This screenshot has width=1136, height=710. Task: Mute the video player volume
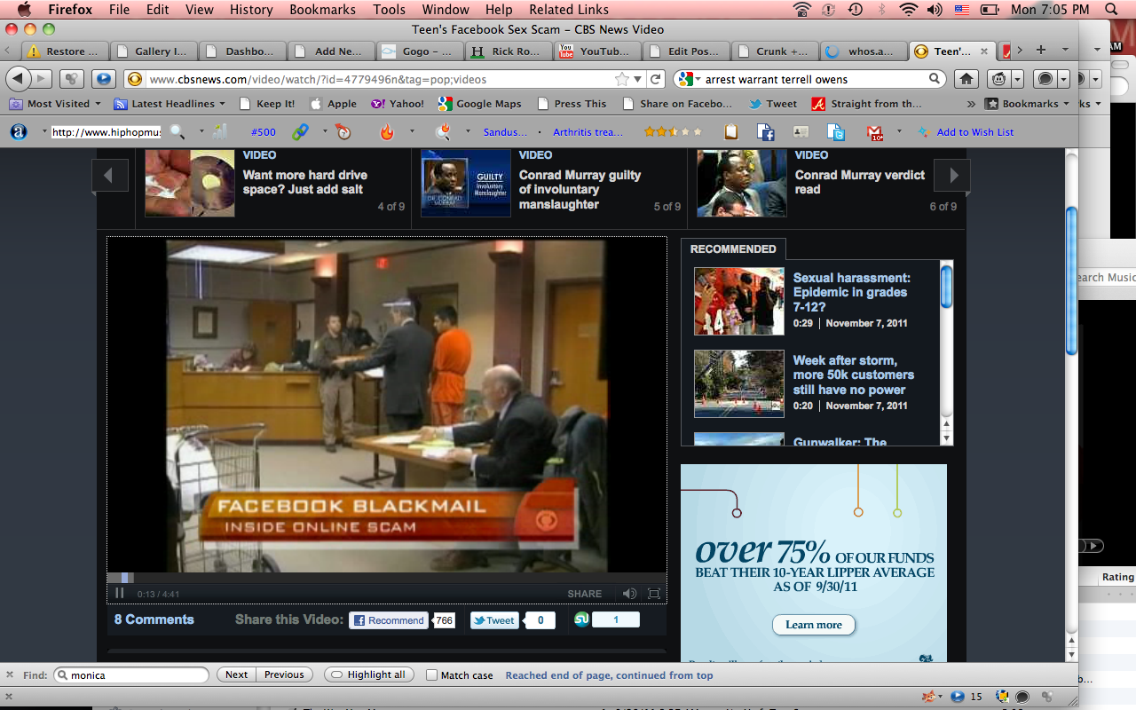[629, 593]
